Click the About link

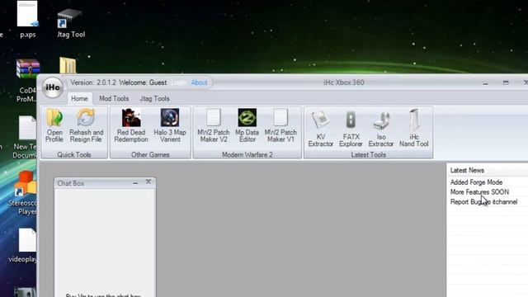pyautogui.click(x=199, y=82)
